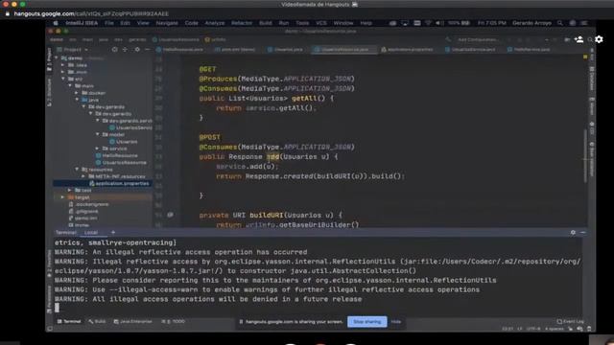This screenshot has width=614, height=345.
Task: Click the macOS Notification Center icon
Action: pos(584,23)
